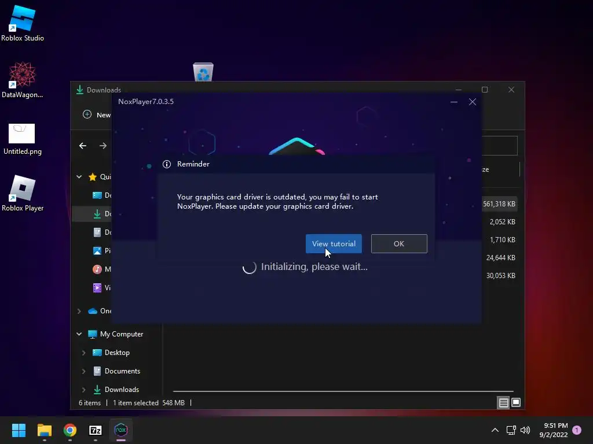Open the Roblox Player desktop shortcut

pyautogui.click(x=23, y=193)
